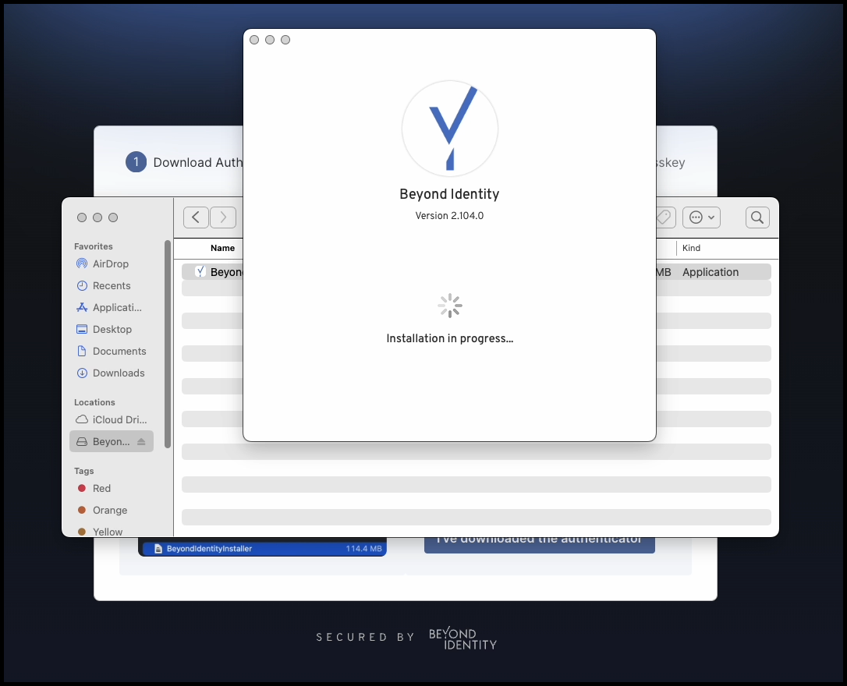Click the 'Version 2.104.0' label
Image resolution: width=847 pixels, height=686 pixels.
click(449, 215)
